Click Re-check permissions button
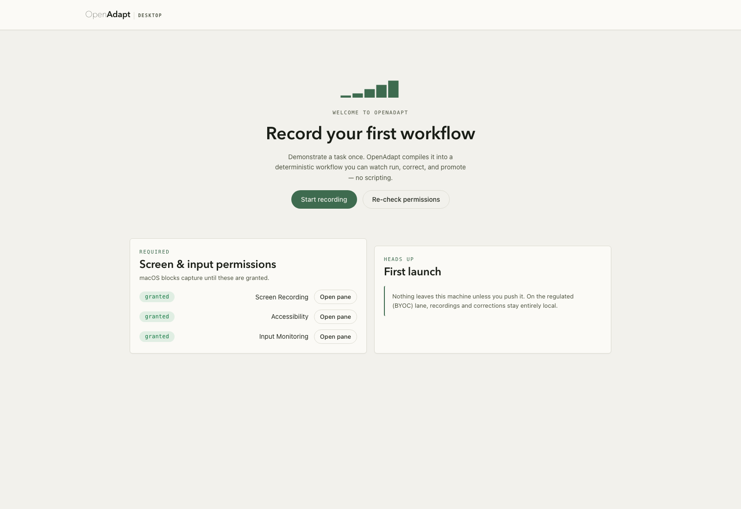This screenshot has height=509, width=741. point(406,199)
